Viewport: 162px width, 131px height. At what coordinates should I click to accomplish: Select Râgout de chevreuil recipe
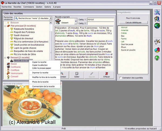tap(23, 38)
